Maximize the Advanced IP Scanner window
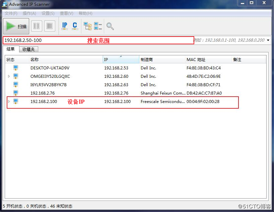This screenshot has height=212, width=274. (252, 3)
